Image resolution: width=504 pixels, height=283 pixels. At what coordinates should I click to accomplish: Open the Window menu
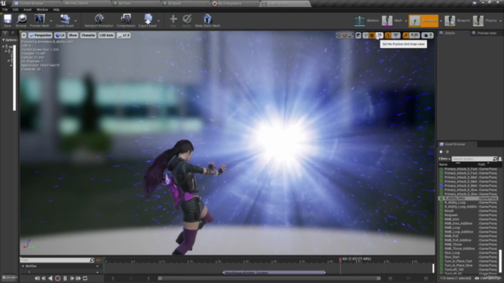42,9
